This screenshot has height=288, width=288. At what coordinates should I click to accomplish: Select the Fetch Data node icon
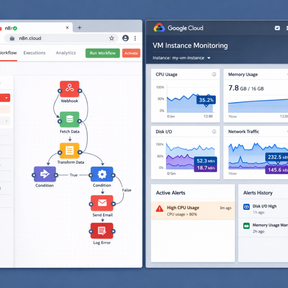(70, 119)
